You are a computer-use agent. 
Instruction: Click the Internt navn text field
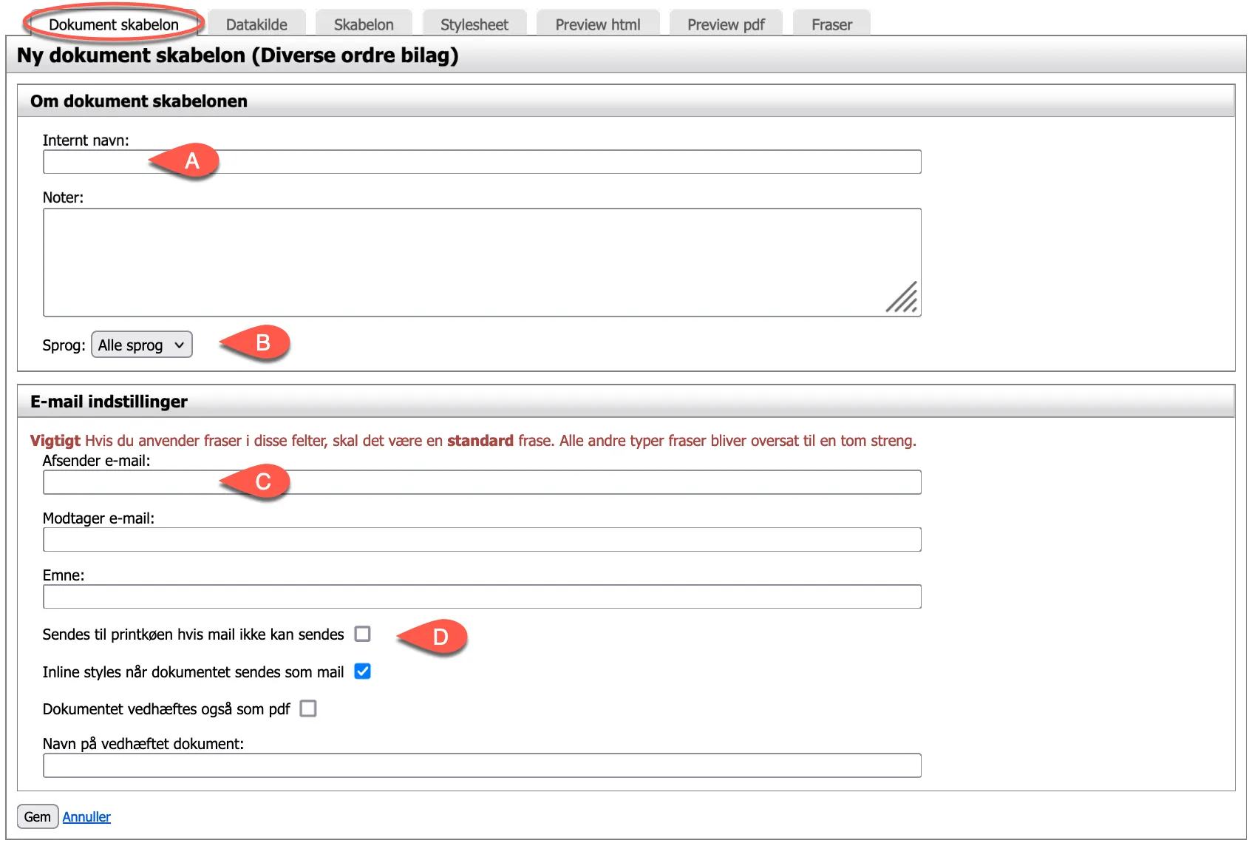pos(517,162)
